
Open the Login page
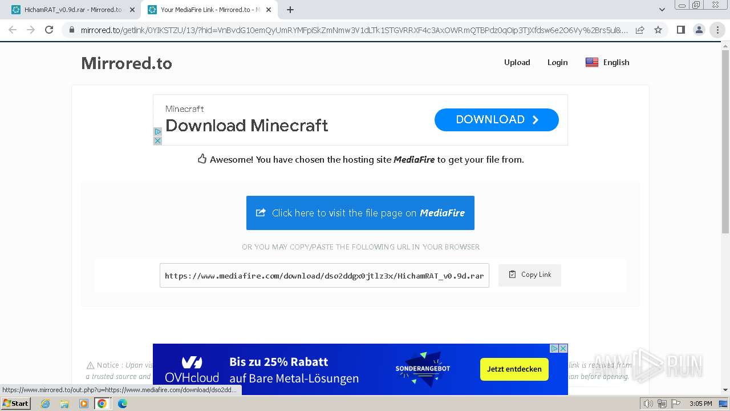tap(557, 62)
